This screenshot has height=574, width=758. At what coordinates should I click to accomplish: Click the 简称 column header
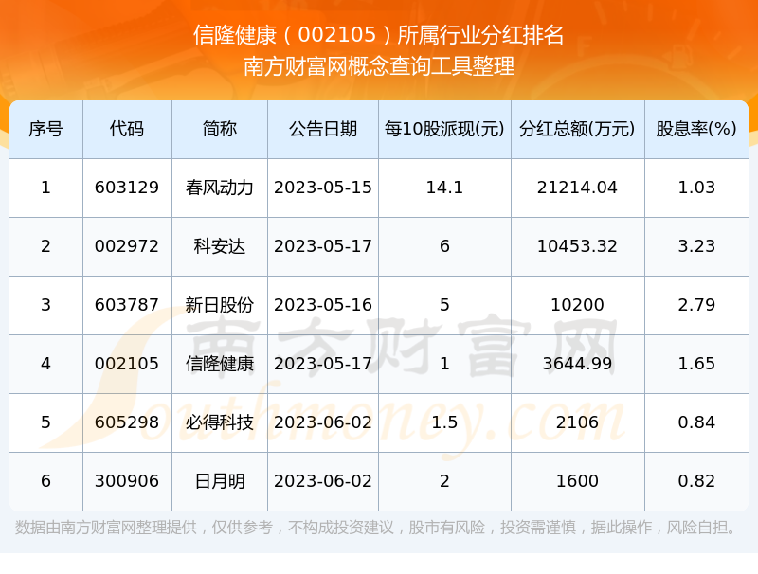[220, 129]
